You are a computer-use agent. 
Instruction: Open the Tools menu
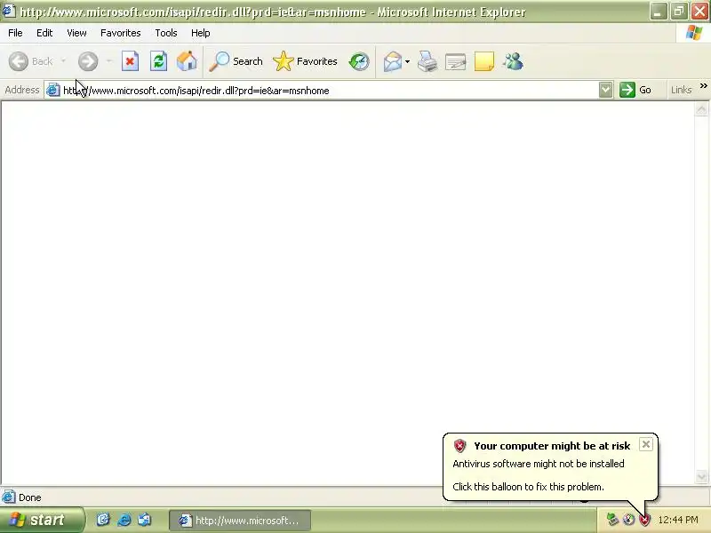(x=166, y=33)
